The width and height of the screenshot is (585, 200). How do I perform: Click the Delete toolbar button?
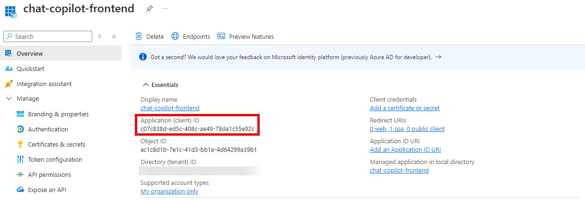(x=150, y=36)
